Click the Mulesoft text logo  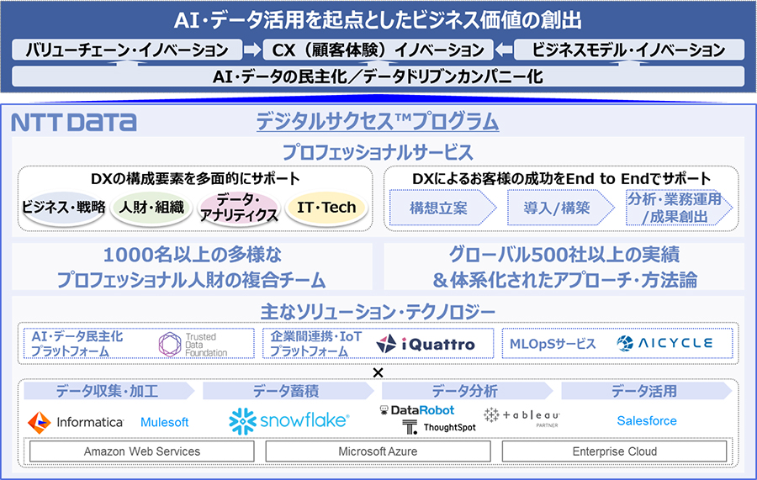pyautogui.click(x=164, y=422)
